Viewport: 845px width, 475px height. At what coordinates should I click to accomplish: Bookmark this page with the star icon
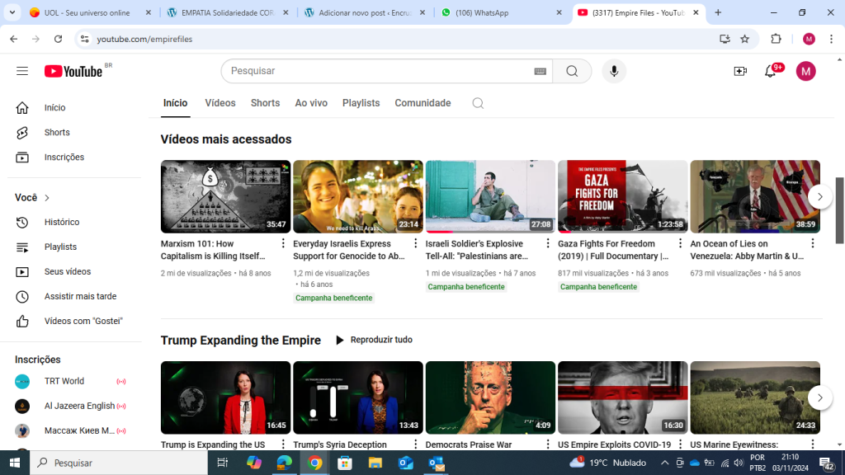(745, 39)
